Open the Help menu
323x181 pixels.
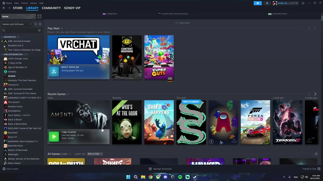[41, 3]
